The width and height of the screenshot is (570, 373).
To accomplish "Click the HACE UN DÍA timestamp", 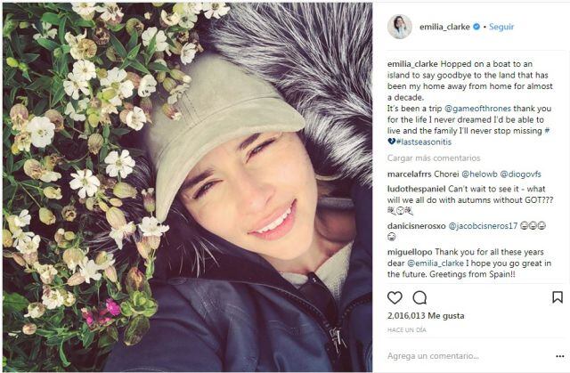I will tap(407, 330).
